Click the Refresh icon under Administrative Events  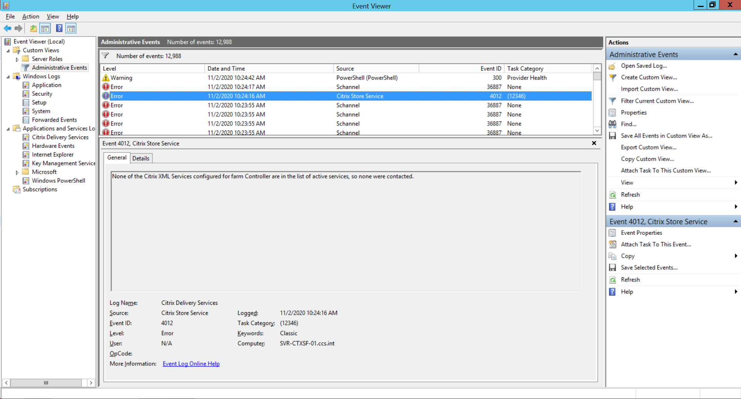(612, 195)
